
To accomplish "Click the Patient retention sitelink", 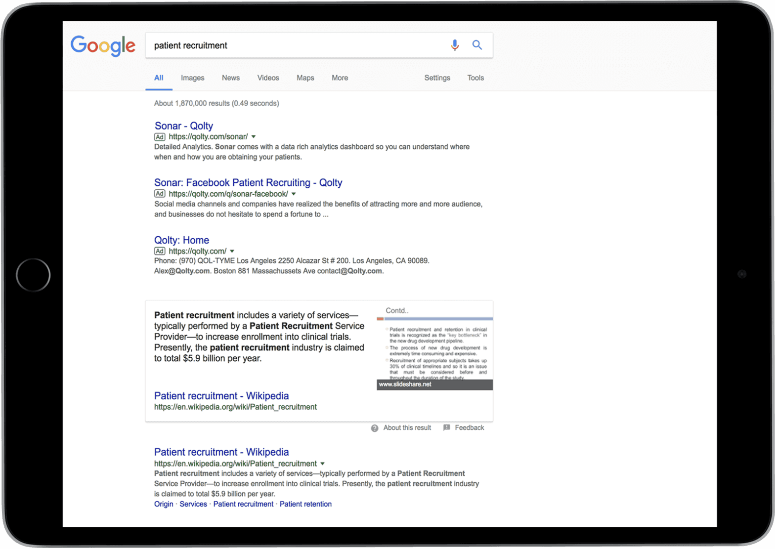I will (305, 505).
